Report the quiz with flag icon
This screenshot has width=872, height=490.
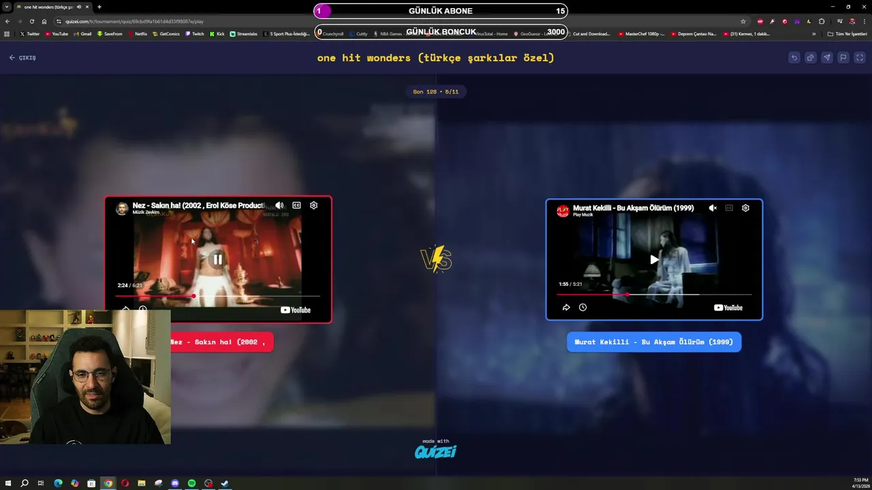point(843,58)
